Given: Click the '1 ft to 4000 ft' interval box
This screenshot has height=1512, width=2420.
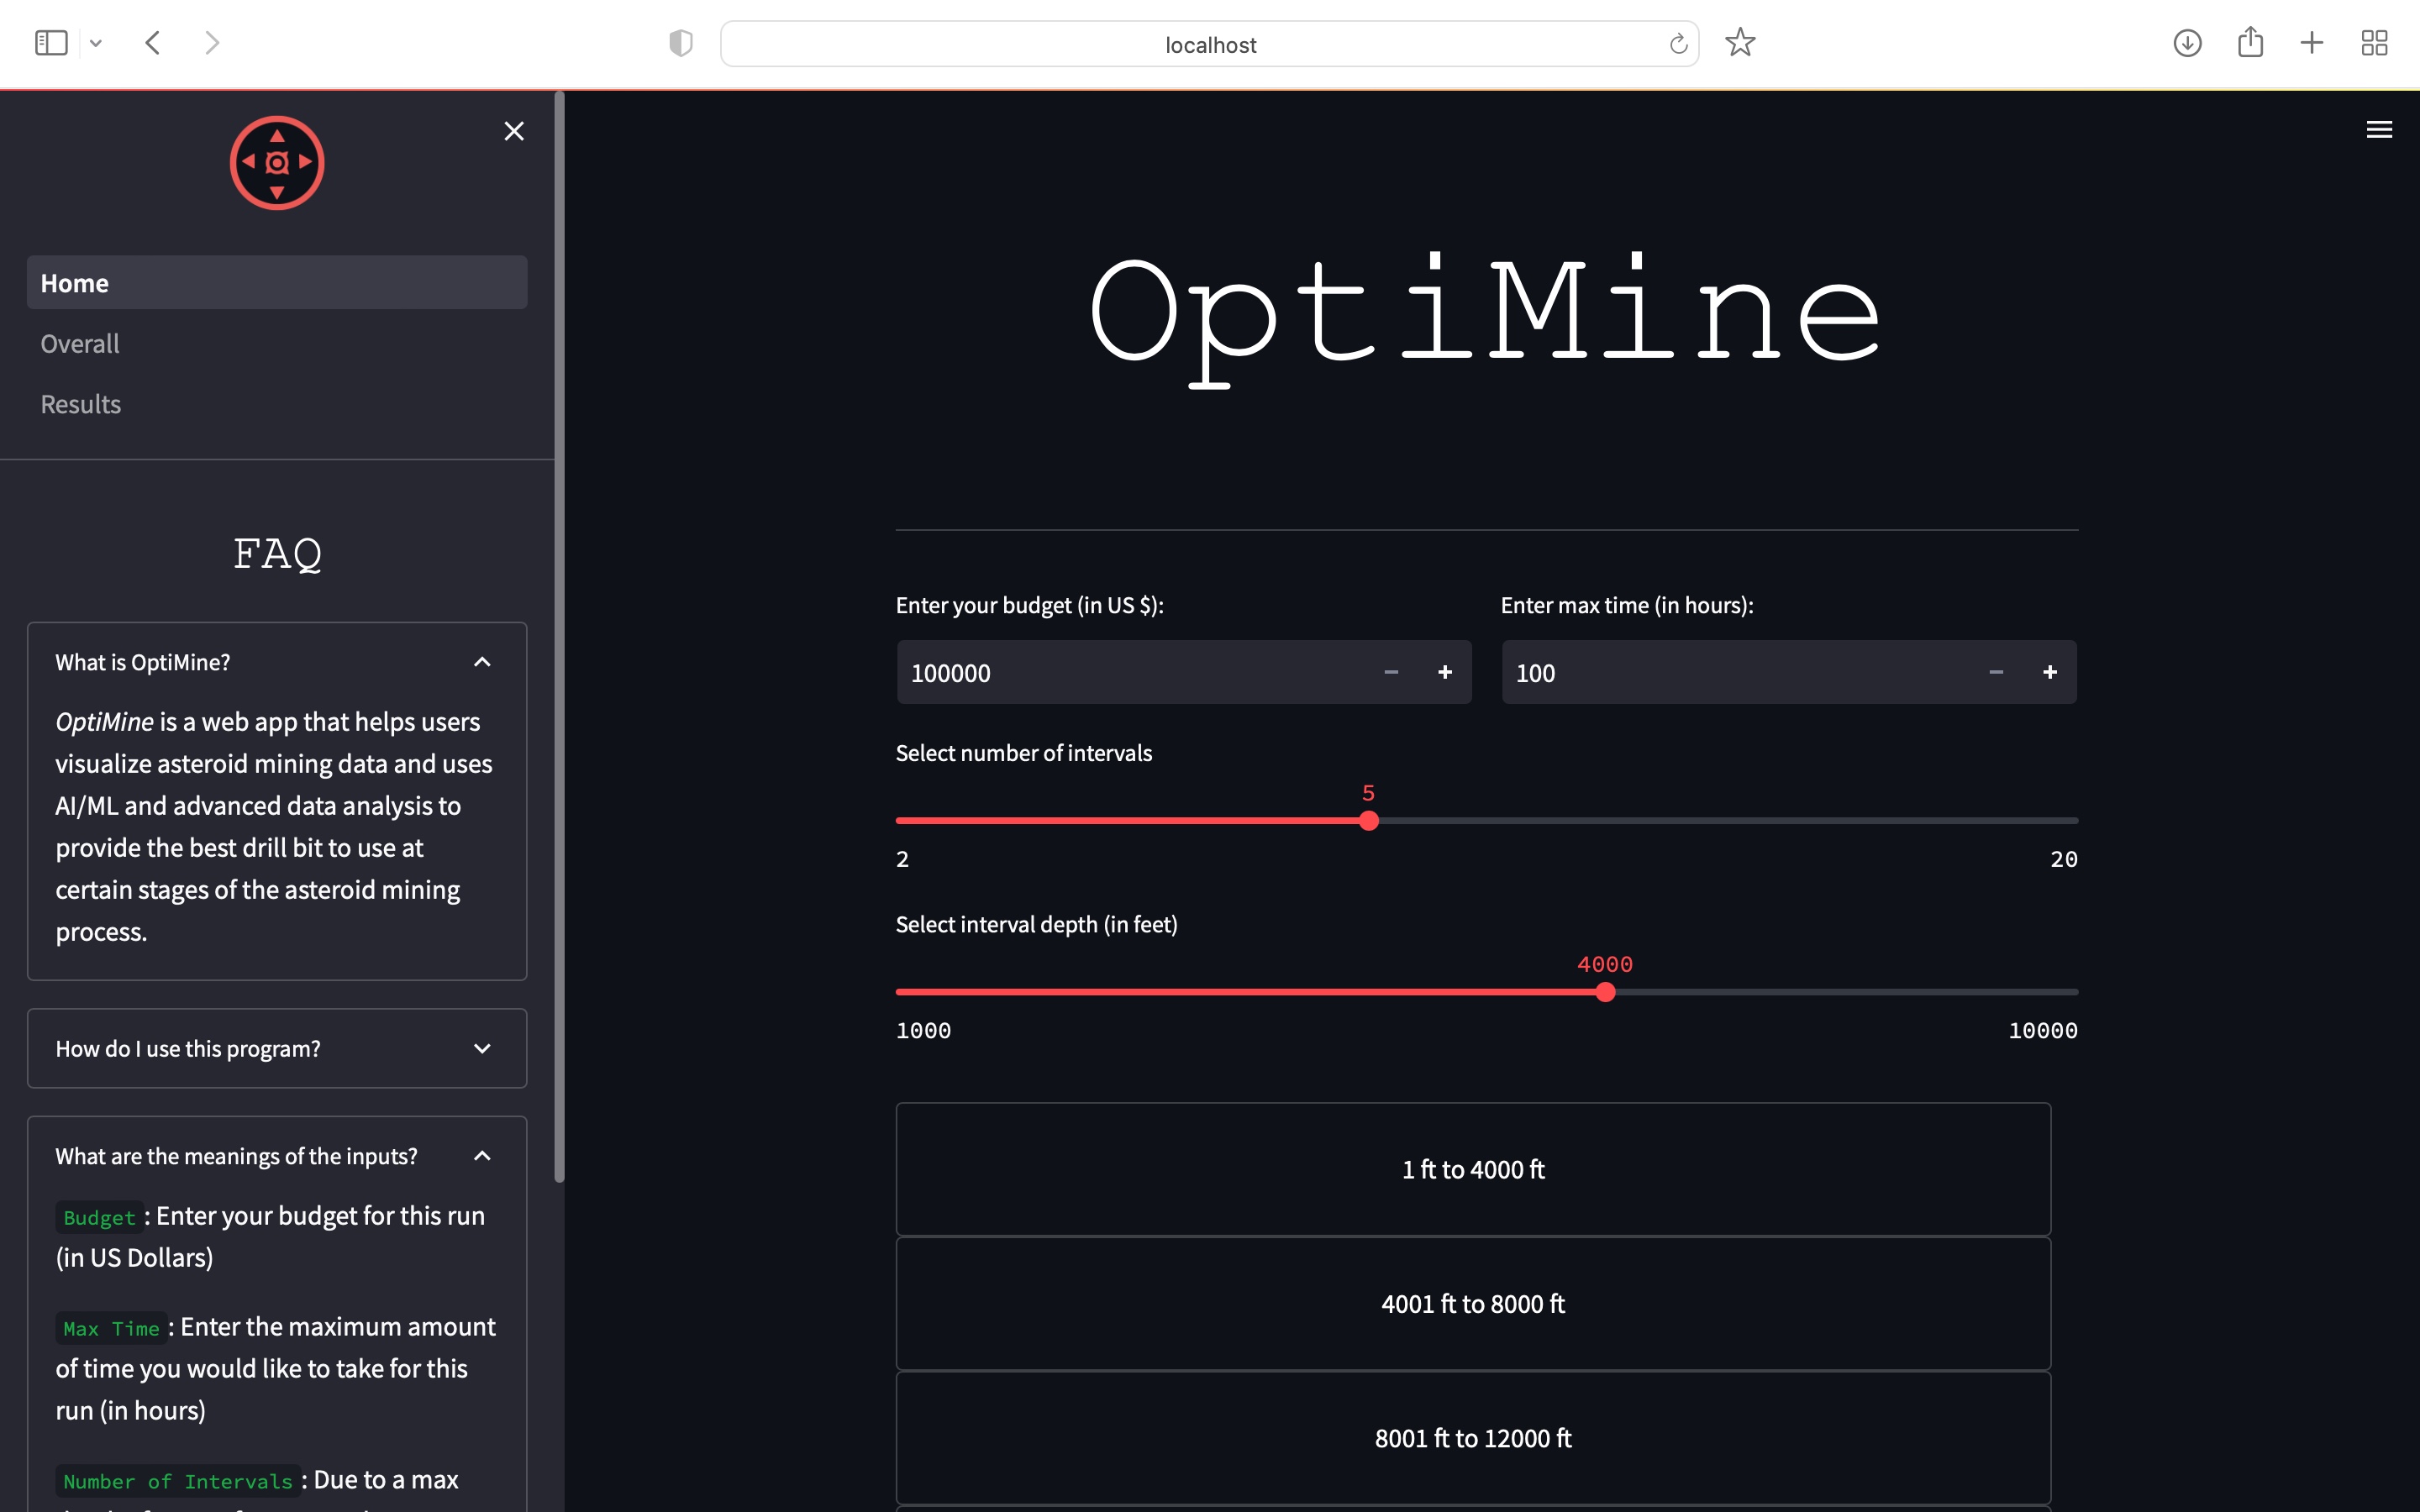Looking at the screenshot, I should pyautogui.click(x=1472, y=1169).
